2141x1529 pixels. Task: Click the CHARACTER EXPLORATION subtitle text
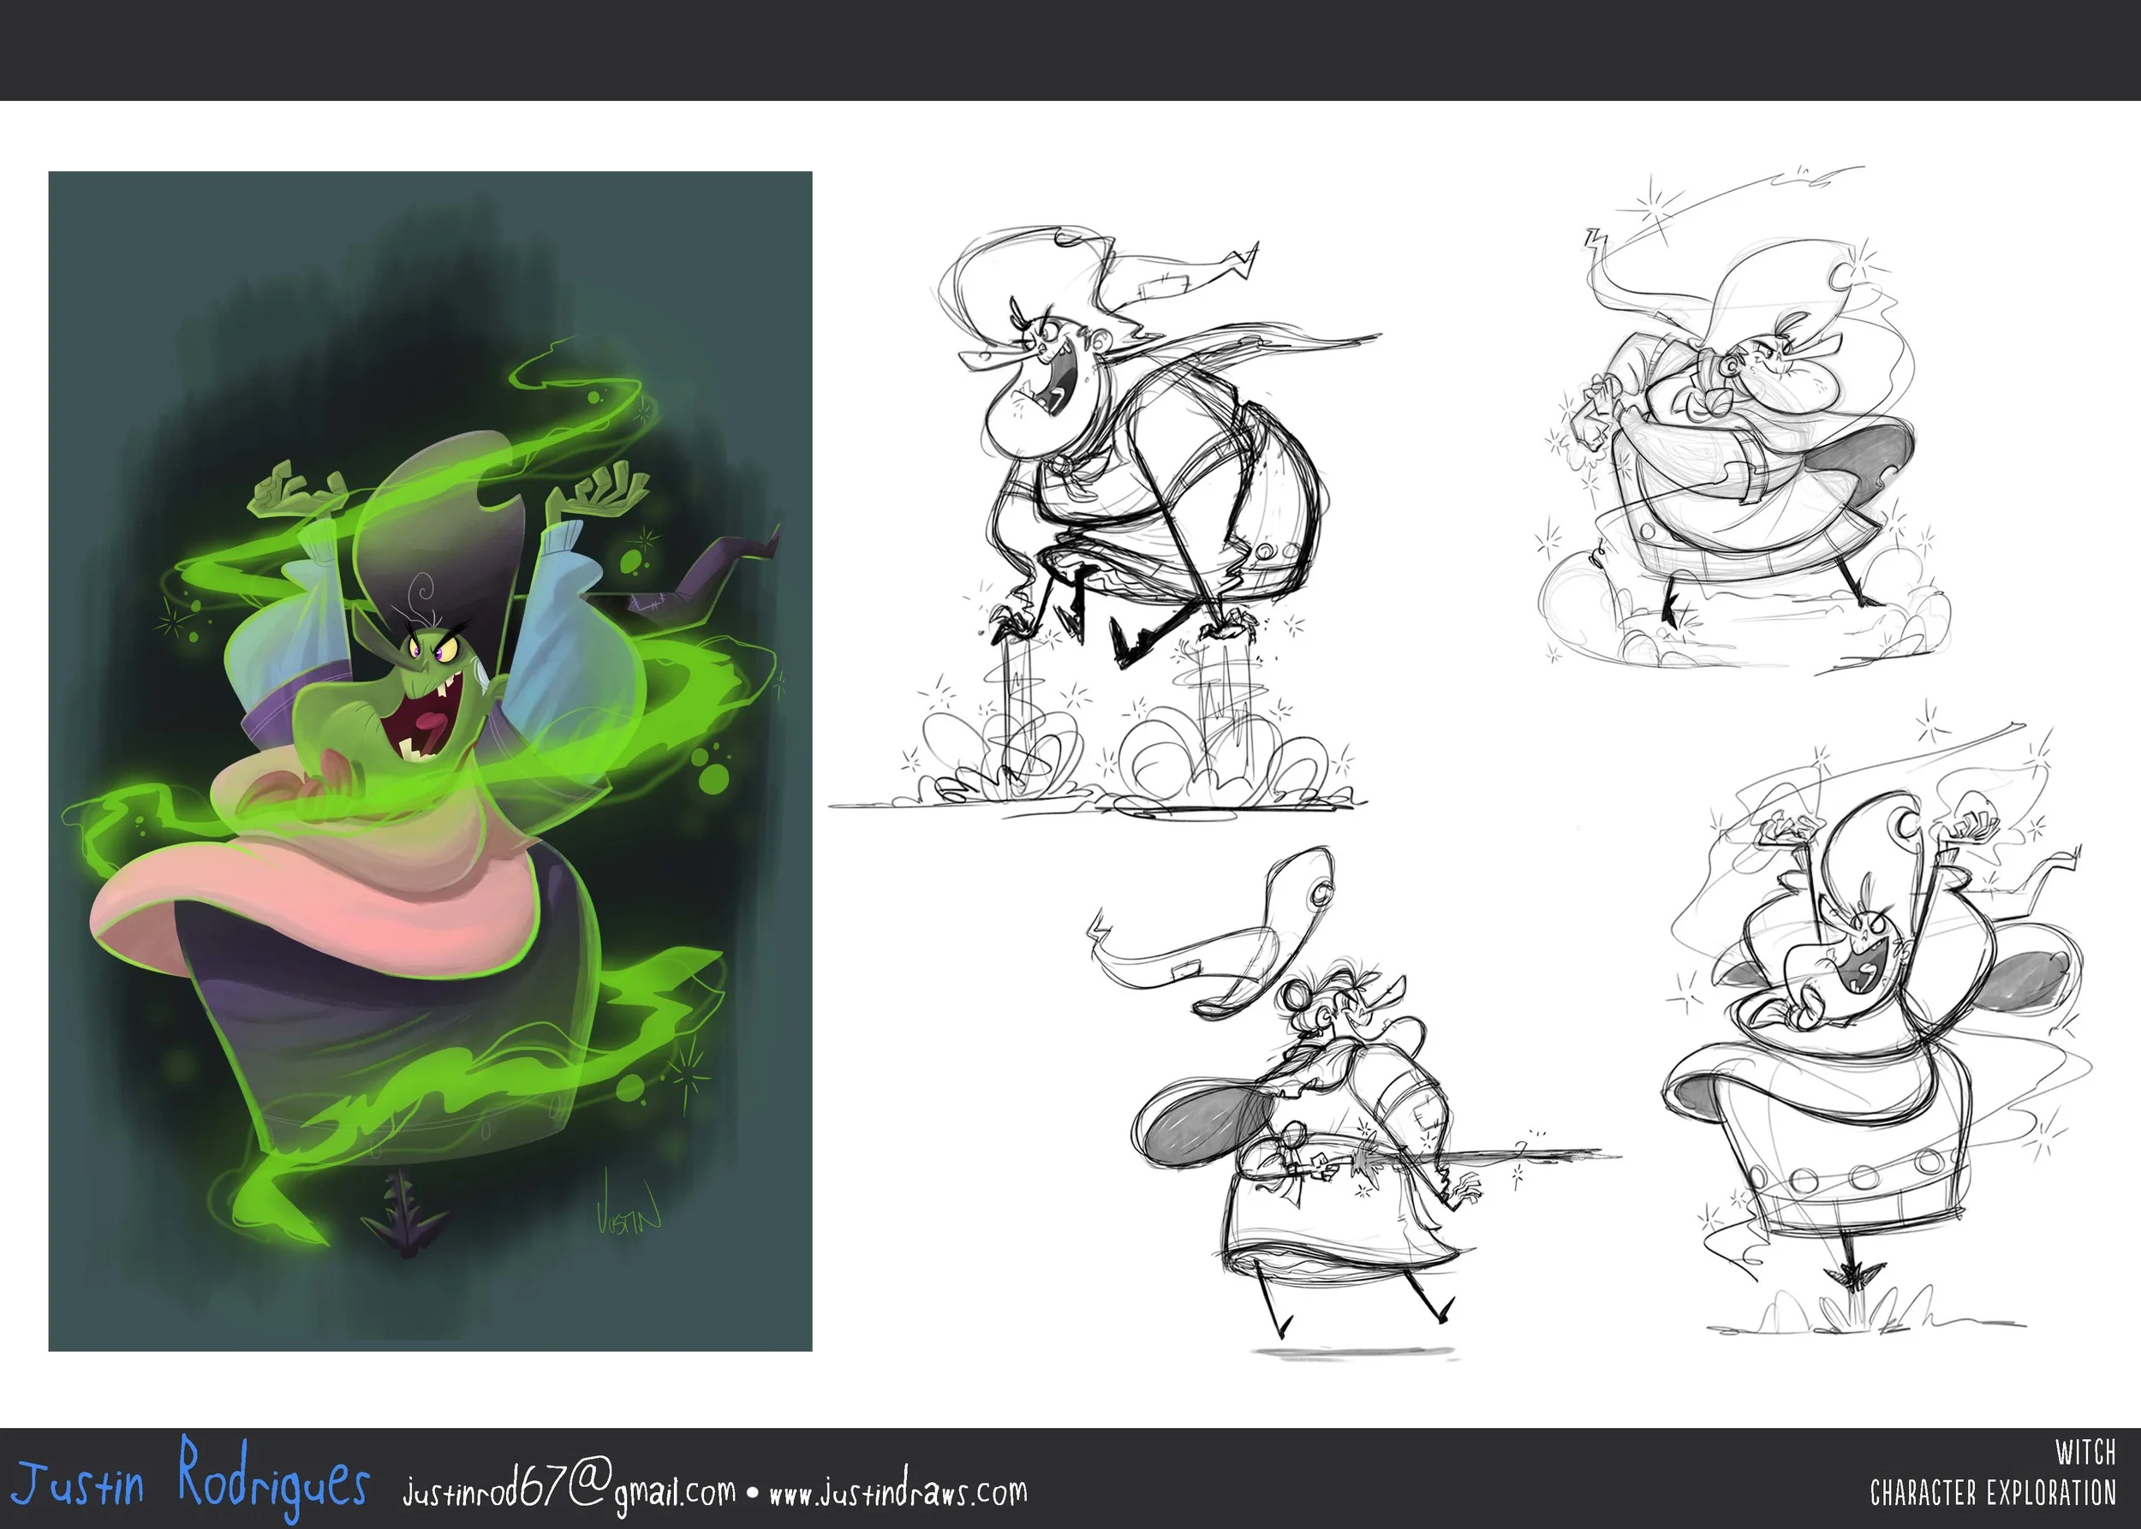click(1992, 1493)
